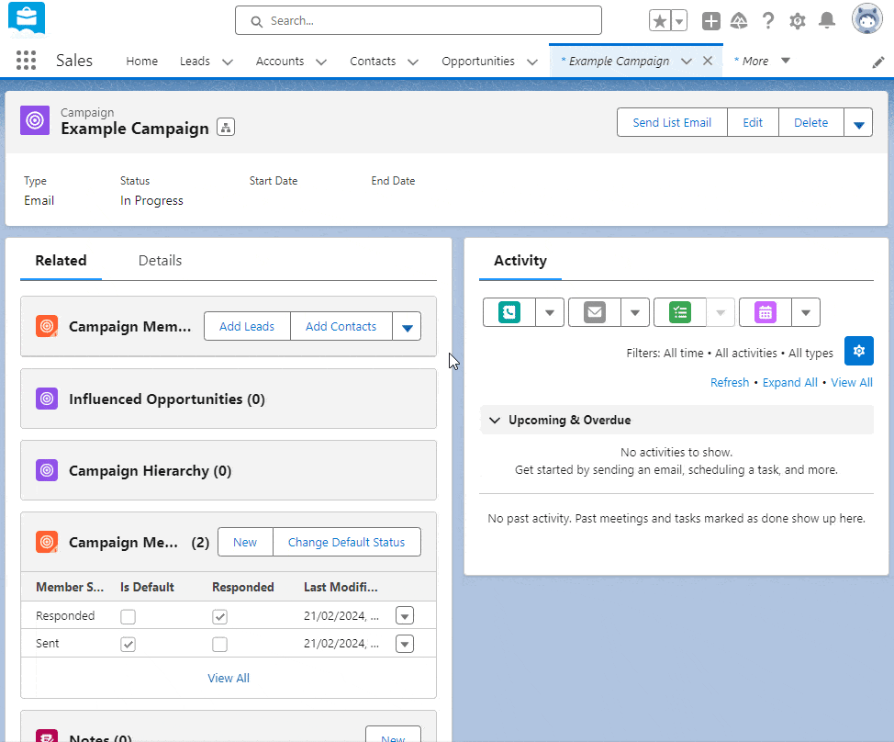The width and height of the screenshot is (894, 742).
Task: Compose an email from Activity panel
Action: click(595, 312)
